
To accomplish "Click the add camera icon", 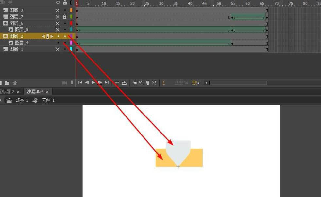I will [64, 83].
